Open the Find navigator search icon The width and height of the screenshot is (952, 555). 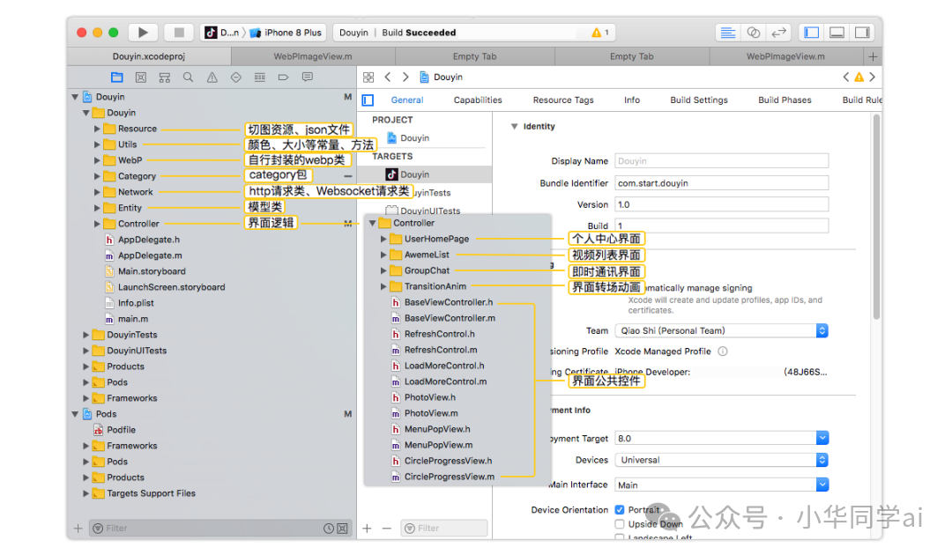click(188, 78)
